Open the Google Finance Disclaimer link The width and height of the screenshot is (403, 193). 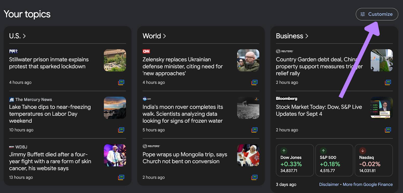click(x=329, y=184)
